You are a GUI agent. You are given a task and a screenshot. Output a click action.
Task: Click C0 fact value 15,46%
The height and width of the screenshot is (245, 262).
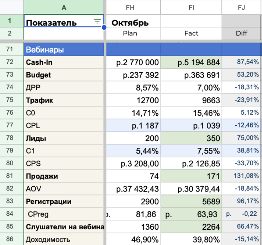pyautogui.click(x=191, y=113)
